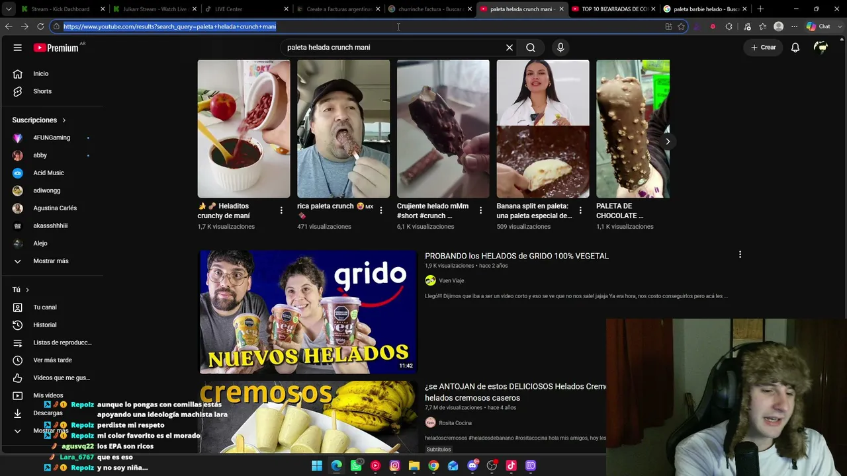The image size is (847, 476).
Task: Open a new browser tab
Action: [x=760, y=9]
